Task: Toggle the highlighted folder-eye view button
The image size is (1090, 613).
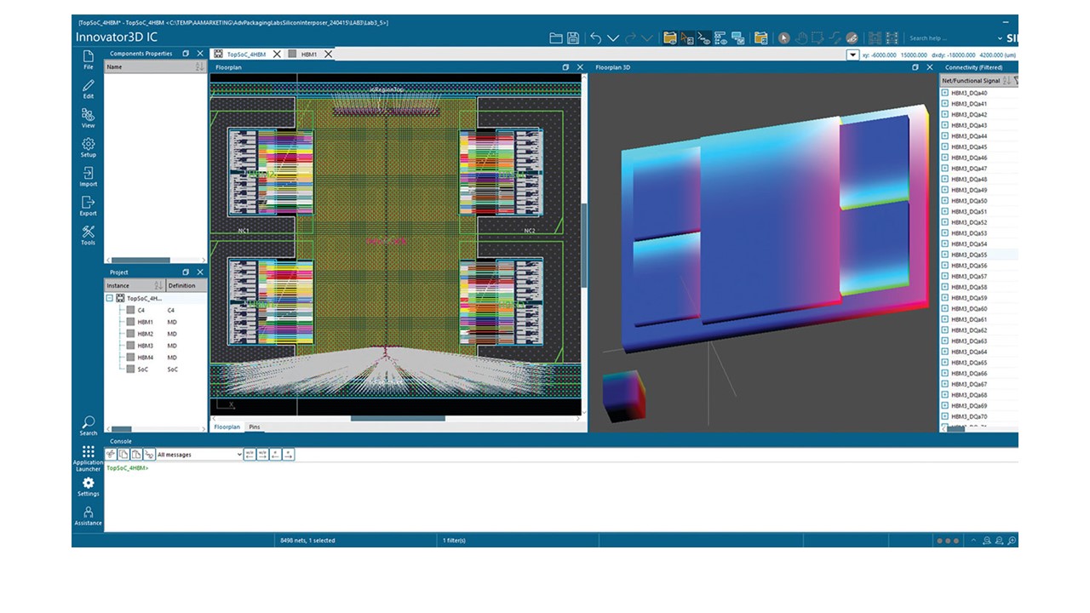Action: click(x=670, y=38)
